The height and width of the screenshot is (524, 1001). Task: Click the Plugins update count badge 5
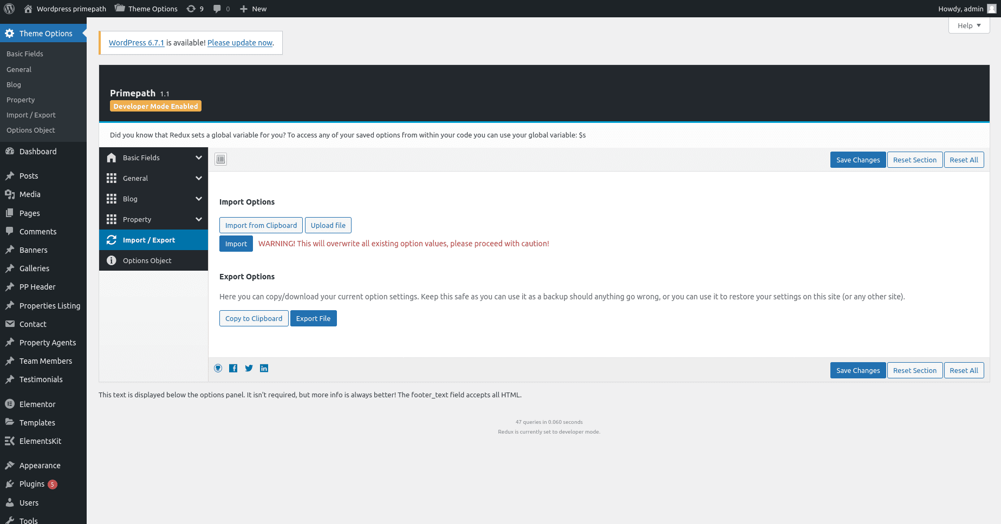53,484
